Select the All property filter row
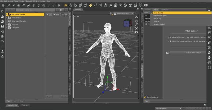The image size is (212, 110). [x=147, y=16]
